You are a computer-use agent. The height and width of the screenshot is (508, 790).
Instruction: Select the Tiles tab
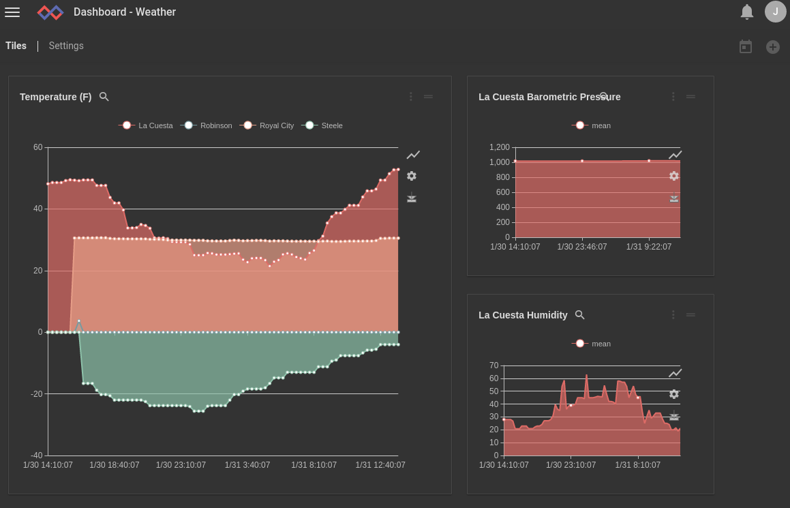tap(16, 46)
